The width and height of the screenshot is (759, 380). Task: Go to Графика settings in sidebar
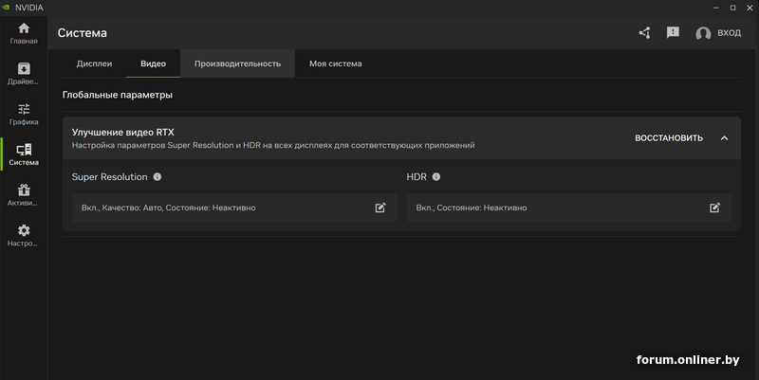click(24, 114)
